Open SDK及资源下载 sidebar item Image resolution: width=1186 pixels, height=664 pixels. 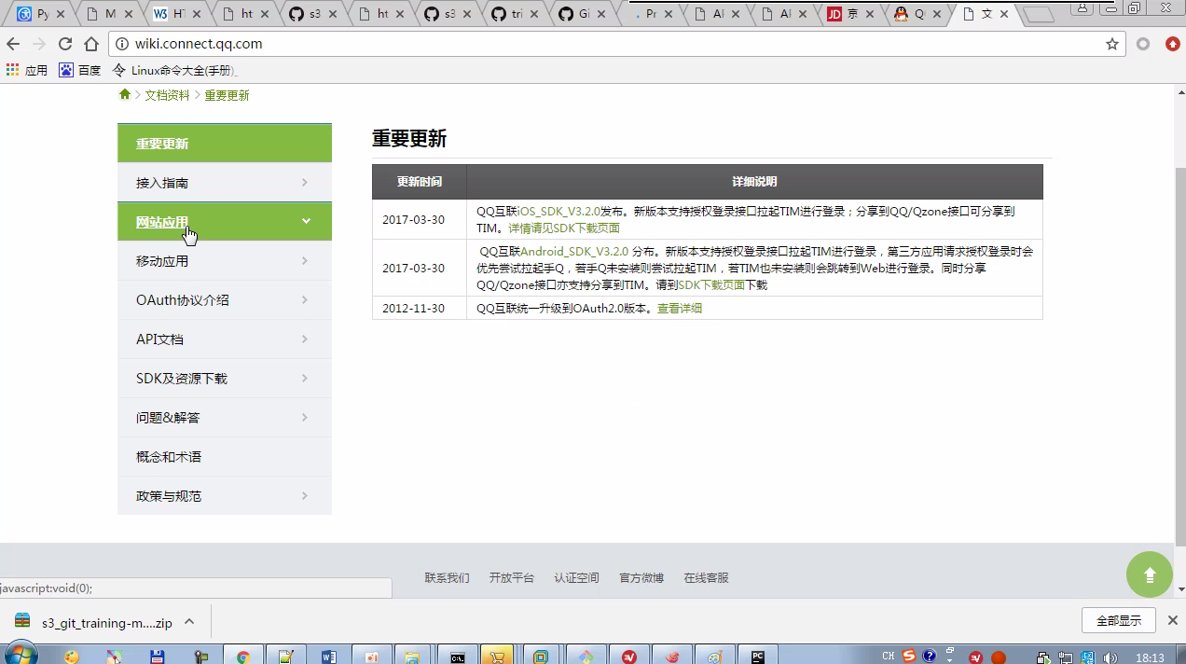[225, 378]
